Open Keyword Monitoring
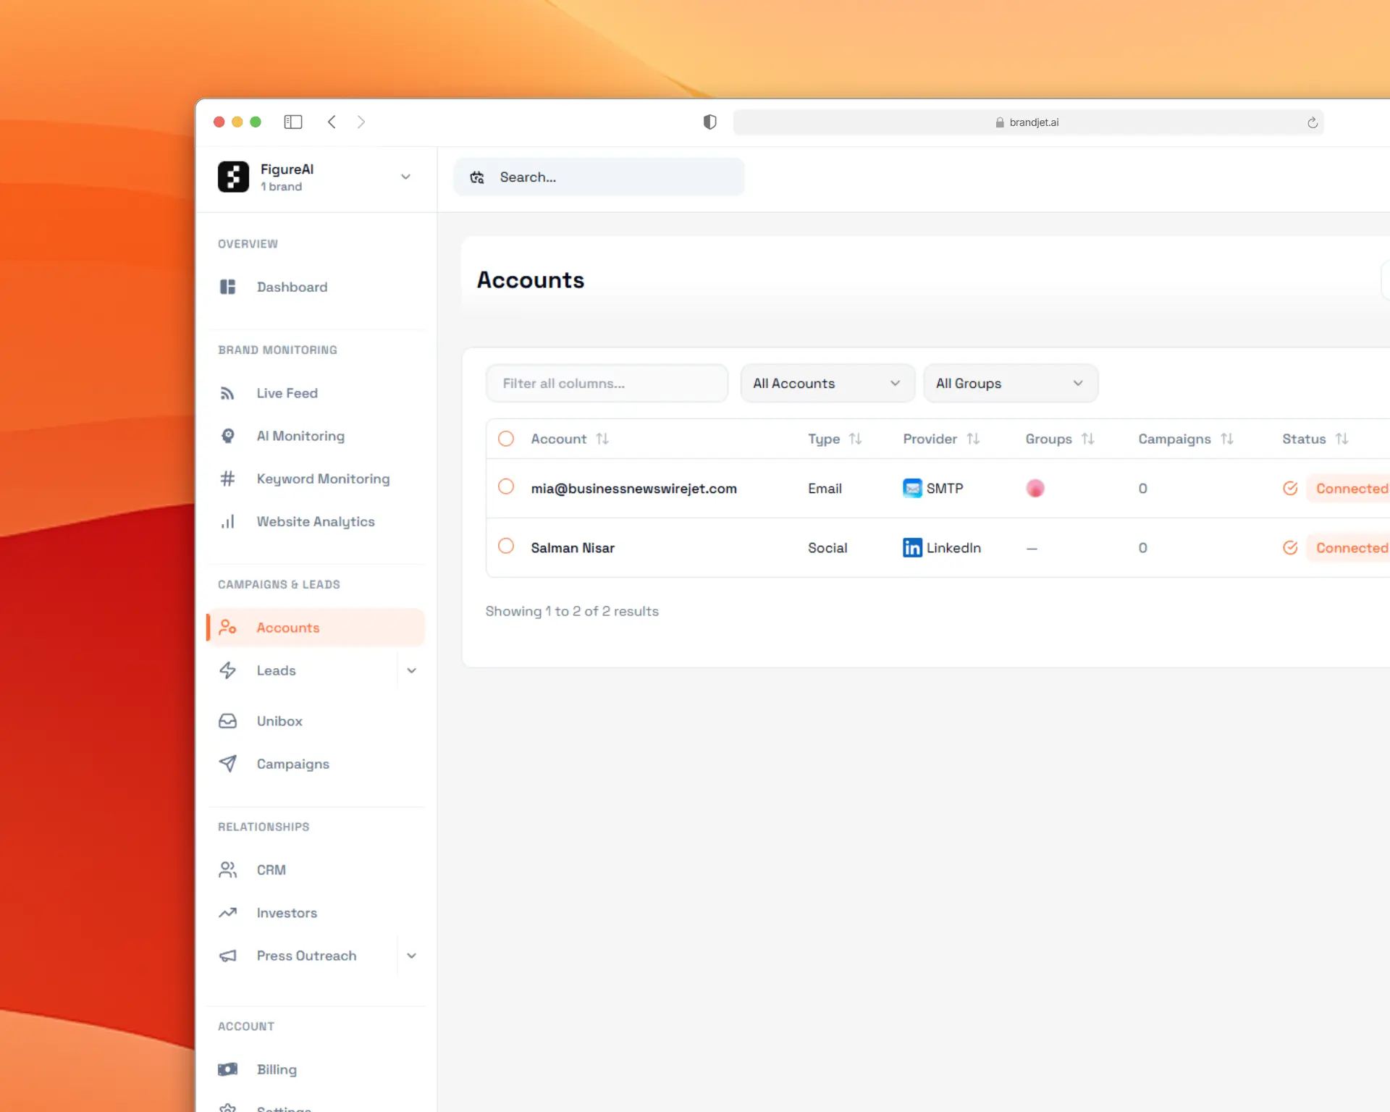The image size is (1390, 1112). pos(322,479)
